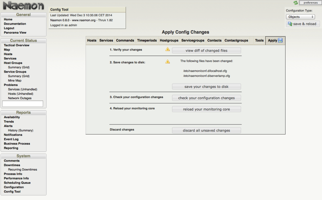Click the floppy disk icon on Apply tab

(281, 41)
